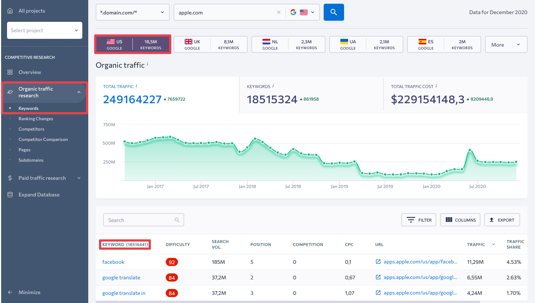Click the info icon beside KEYWORDS metric
Screen dimensions: 535x303
273,86
